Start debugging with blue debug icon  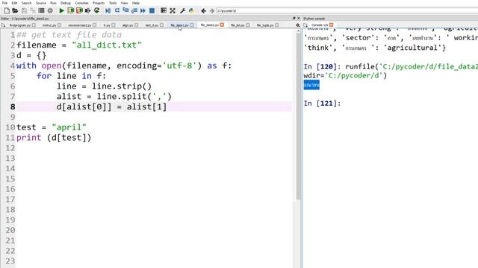108,10
